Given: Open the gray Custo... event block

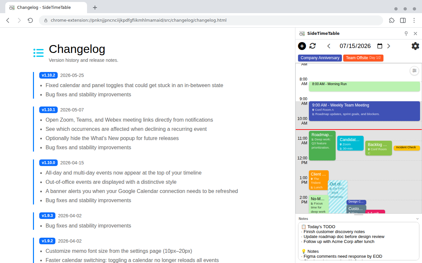Looking at the screenshot, I should (x=356, y=209).
